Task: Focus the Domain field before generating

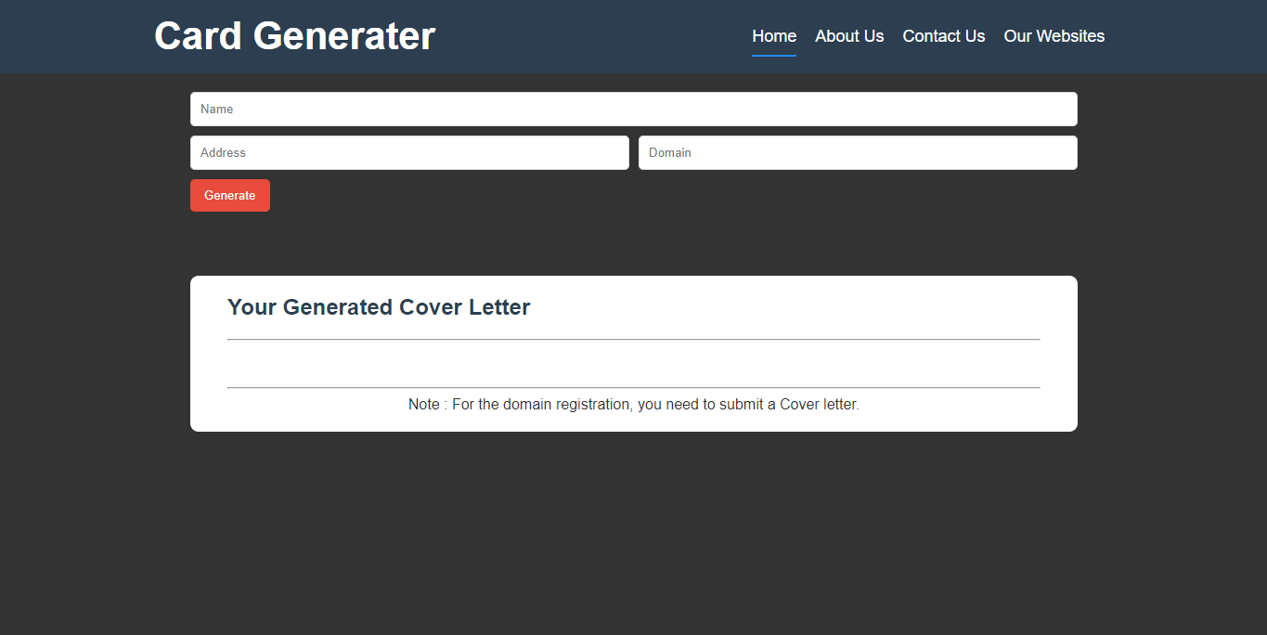Action: [x=857, y=152]
